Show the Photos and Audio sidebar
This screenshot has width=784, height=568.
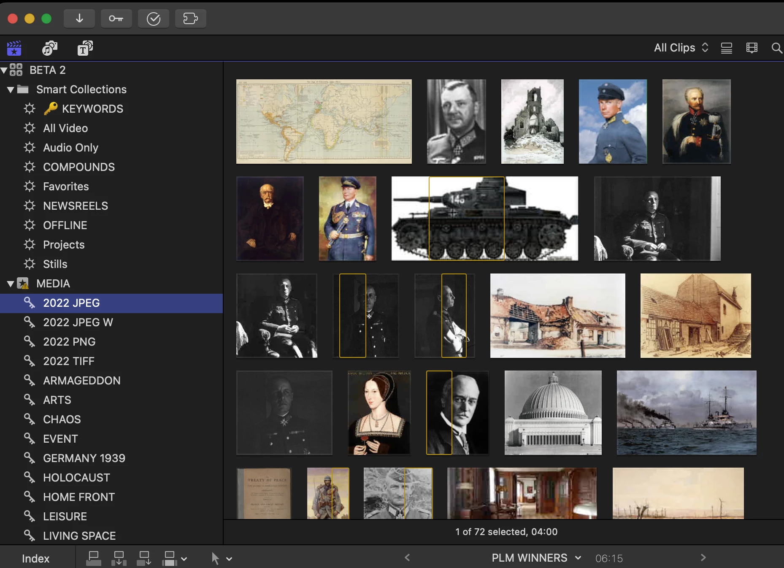(x=50, y=48)
